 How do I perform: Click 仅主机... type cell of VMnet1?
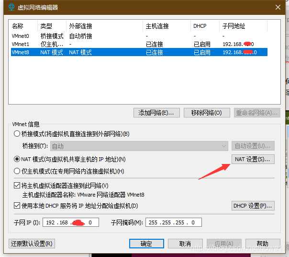pos(52,44)
